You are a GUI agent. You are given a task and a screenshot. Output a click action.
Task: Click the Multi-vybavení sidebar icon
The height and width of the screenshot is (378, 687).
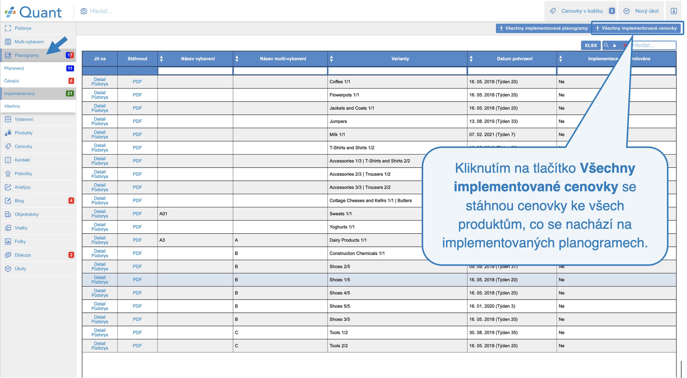click(x=8, y=42)
